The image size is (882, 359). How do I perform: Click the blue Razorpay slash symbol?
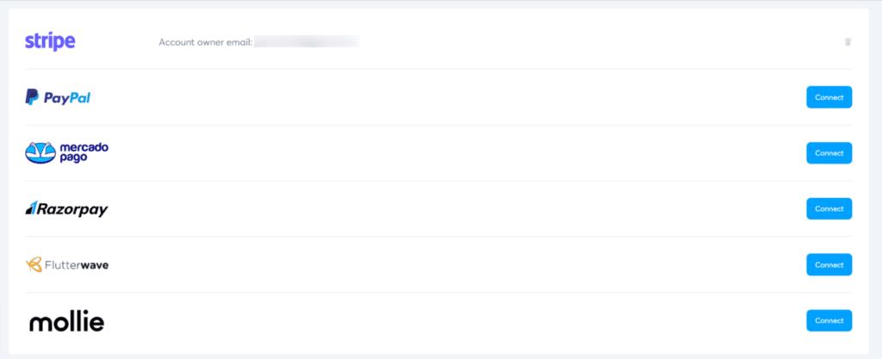tap(31, 208)
